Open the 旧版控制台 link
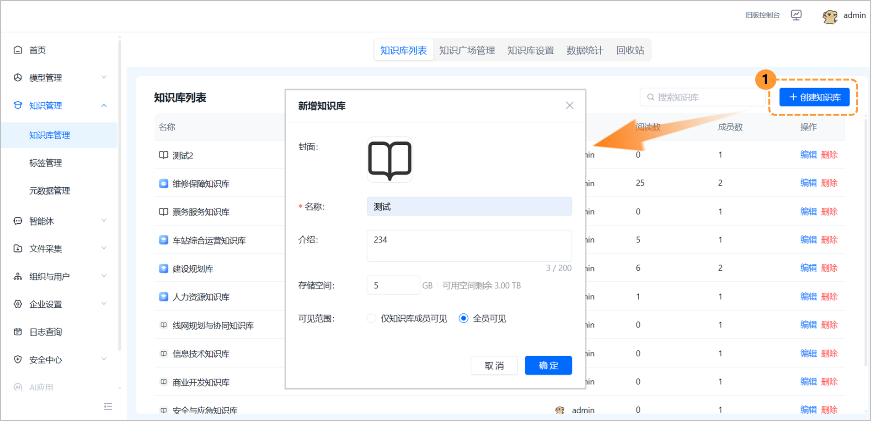This screenshot has width=871, height=421. point(762,15)
